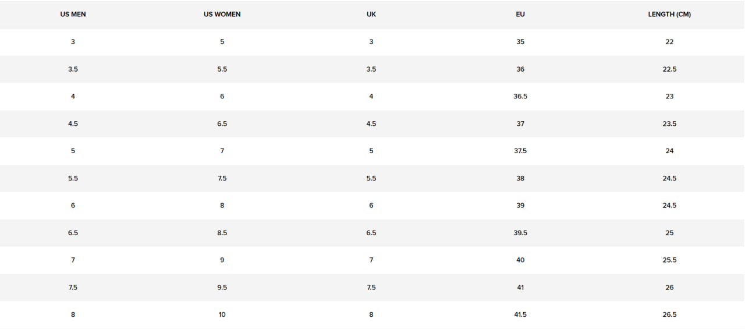Click EU size 35 cell

(520, 42)
